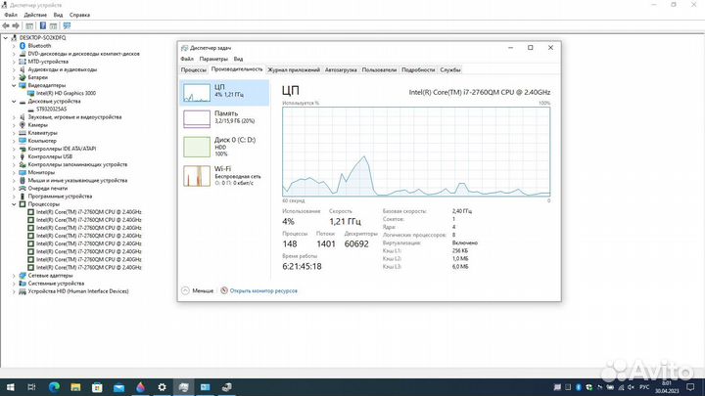This screenshot has height=396, width=705.
Task: Open Microsoft Edge from taskbar
Action: [x=54, y=387]
